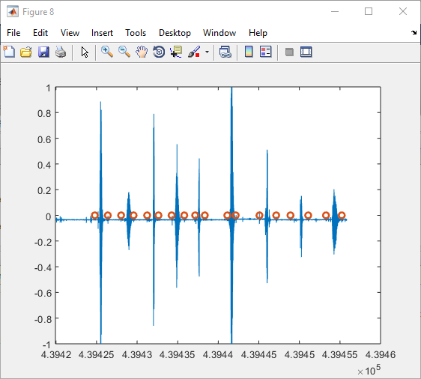
Task: Toggle the Brush data tool
Action: tap(194, 52)
